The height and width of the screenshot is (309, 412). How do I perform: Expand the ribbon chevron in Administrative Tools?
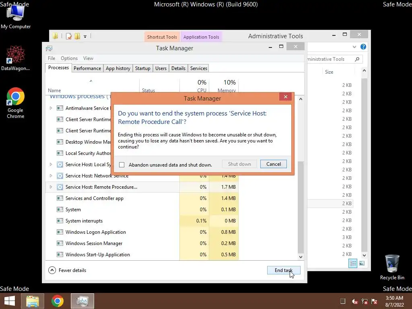(354, 47)
